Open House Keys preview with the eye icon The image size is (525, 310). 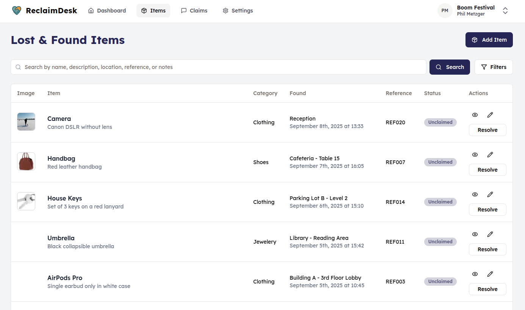click(475, 194)
